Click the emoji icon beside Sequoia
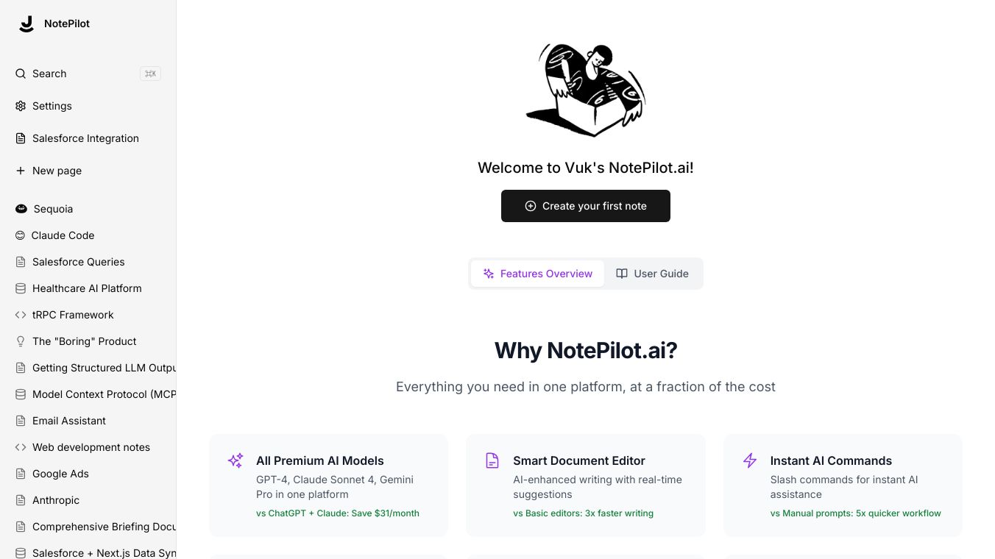This screenshot has height=559, width=995. [x=21, y=209]
